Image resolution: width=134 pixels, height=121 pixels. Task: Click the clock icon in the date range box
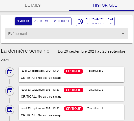click(x=80, y=21)
